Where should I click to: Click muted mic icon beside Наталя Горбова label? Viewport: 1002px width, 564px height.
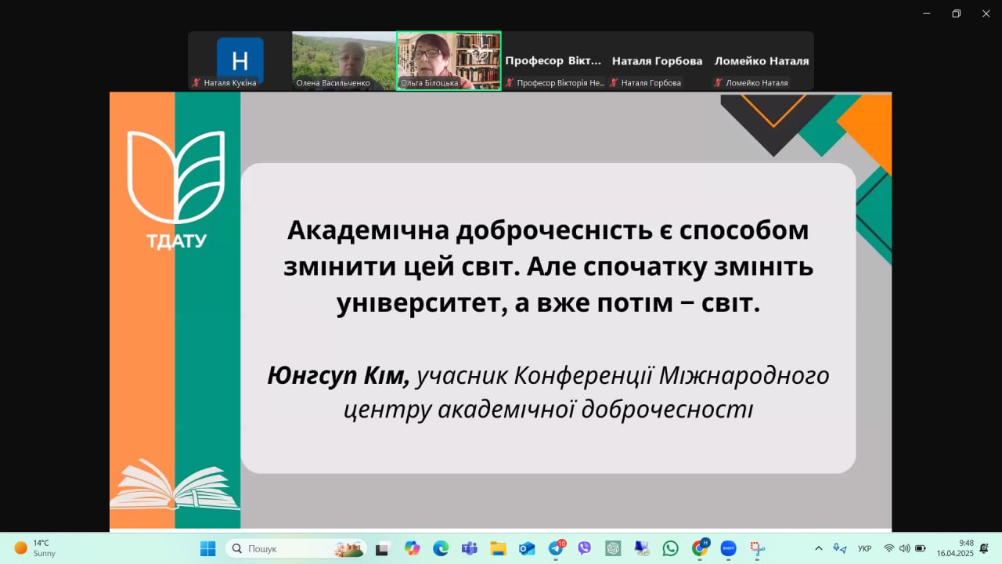[x=614, y=82]
